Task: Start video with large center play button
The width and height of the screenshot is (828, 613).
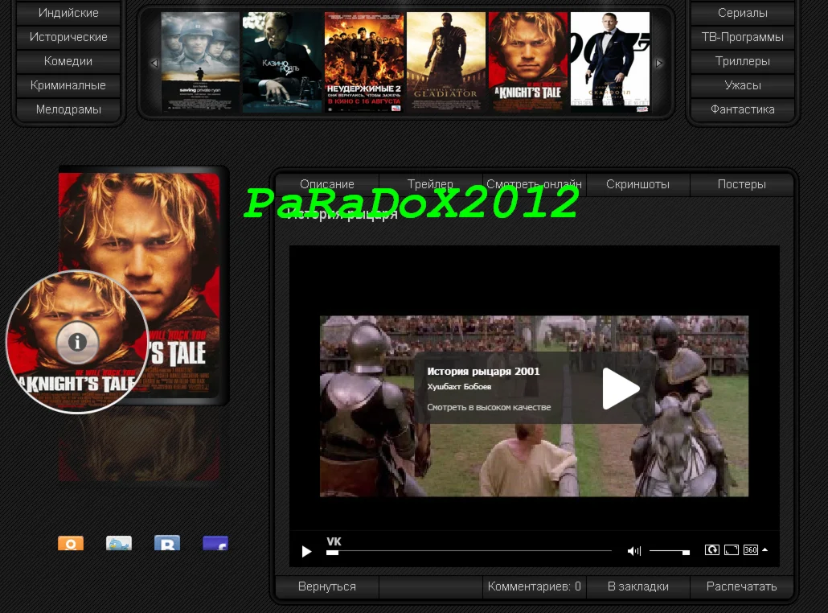Action: [x=621, y=389]
